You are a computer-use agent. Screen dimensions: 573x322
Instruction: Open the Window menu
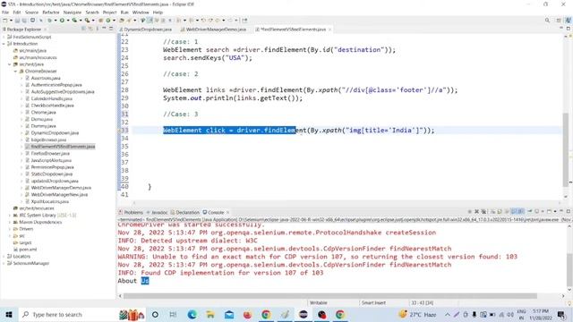(x=141, y=13)
